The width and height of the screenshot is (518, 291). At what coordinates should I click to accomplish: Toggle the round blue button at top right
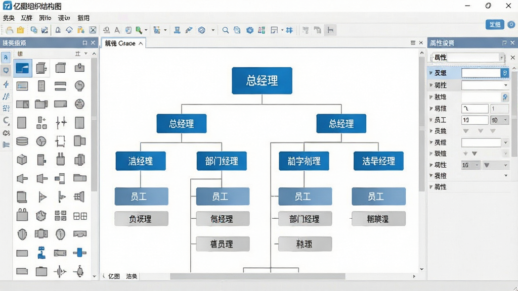pyautogui.click(x=511, y=24)
